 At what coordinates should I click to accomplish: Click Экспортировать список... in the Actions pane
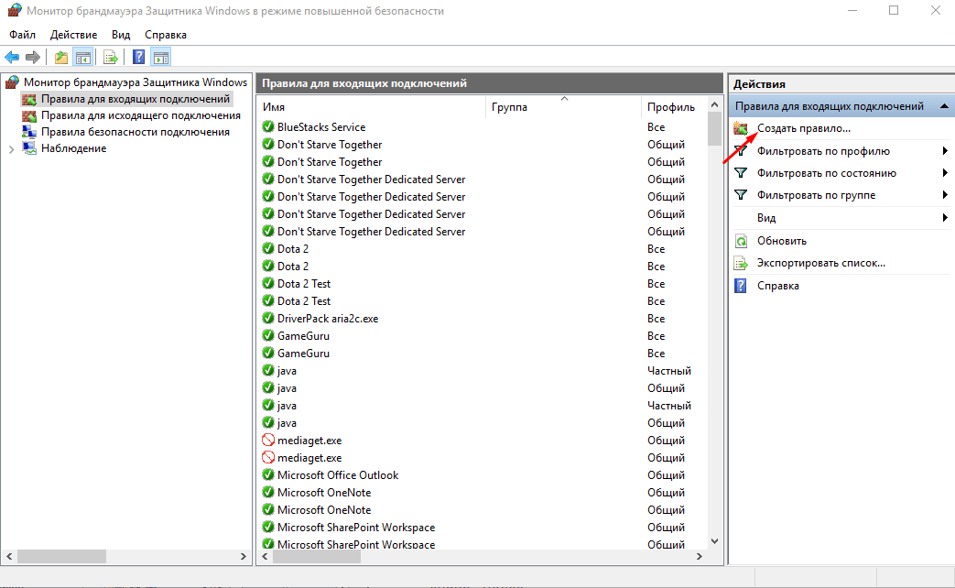coord(821,263)
